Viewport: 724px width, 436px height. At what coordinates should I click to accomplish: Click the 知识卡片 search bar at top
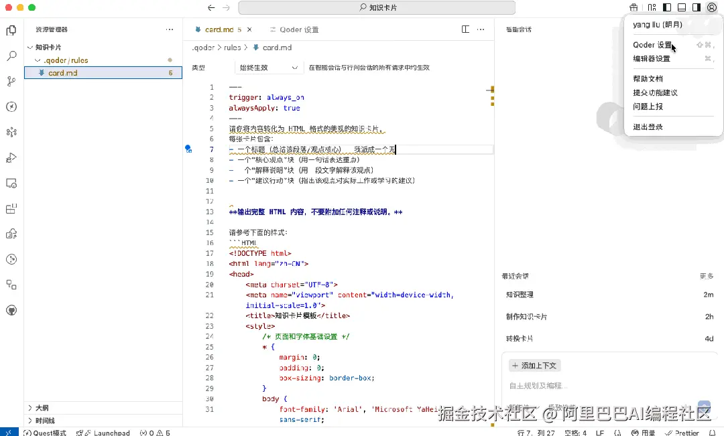click(377, 8)
